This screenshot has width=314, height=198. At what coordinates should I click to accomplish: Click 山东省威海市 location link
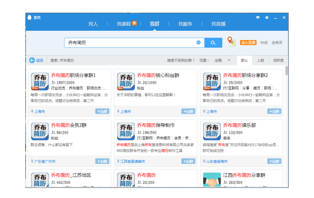click(x=217, y=161)
